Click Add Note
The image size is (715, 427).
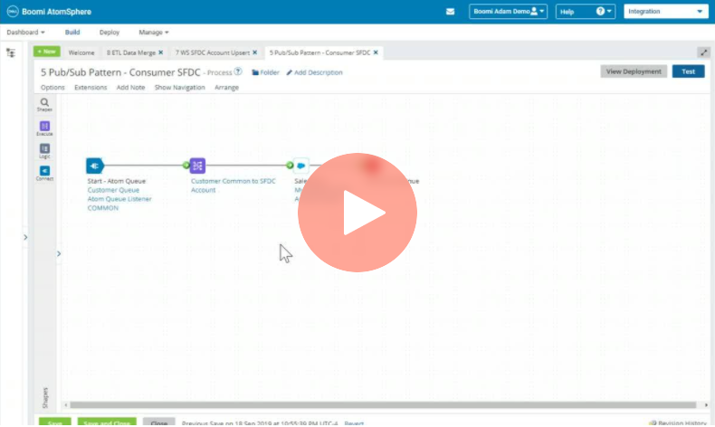click(130, 88)
